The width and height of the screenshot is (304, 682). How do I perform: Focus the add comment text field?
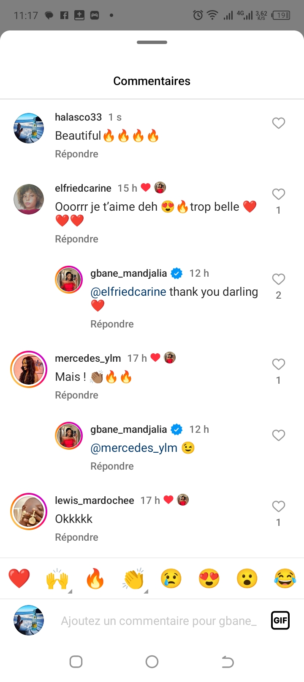(x=158, y=621)
